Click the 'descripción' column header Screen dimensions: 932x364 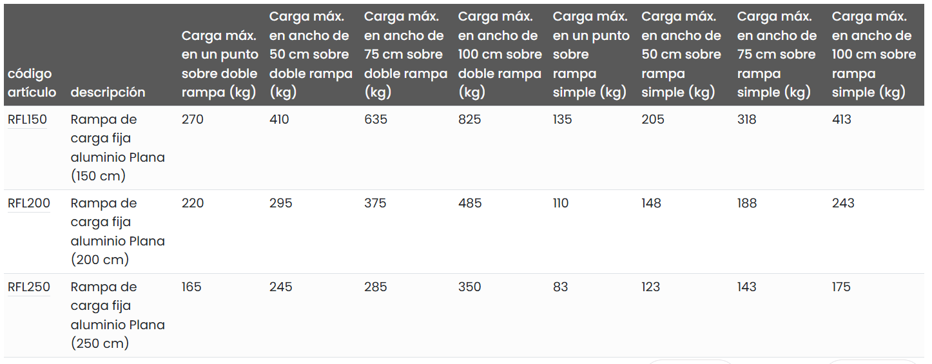click(x=108, y=92)
